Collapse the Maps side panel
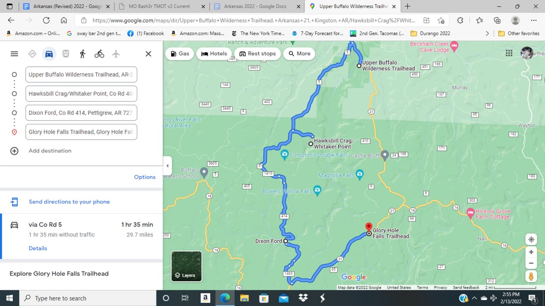The width and height of the screenshot is (545, 306). pyautogui.click(x=167, y=166)
